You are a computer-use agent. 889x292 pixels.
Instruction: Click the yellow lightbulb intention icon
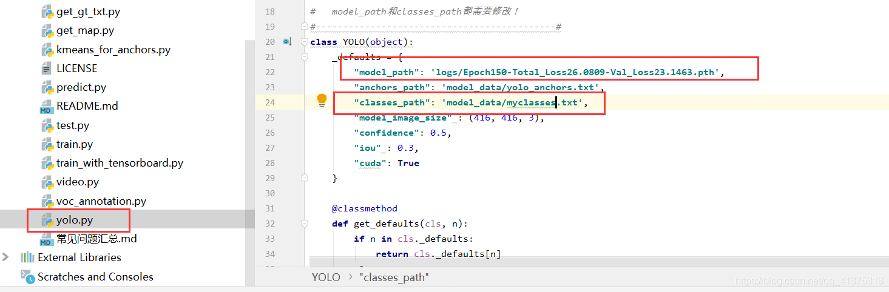[322, 101]
